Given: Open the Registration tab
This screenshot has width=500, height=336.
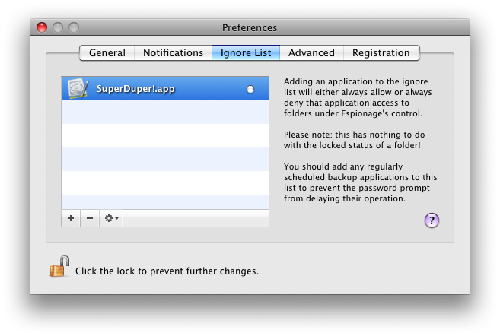Looking at the screenshot, I should tap(381, 52).
